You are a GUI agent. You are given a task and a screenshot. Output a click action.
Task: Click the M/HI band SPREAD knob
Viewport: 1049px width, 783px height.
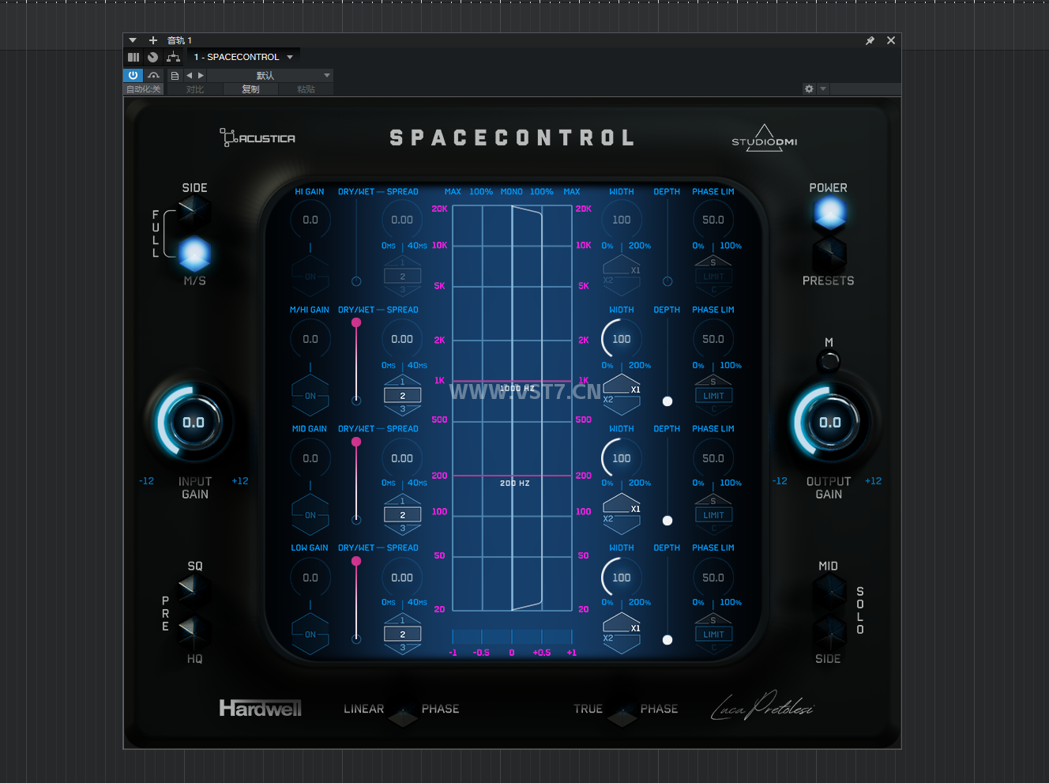click(402, 339)
